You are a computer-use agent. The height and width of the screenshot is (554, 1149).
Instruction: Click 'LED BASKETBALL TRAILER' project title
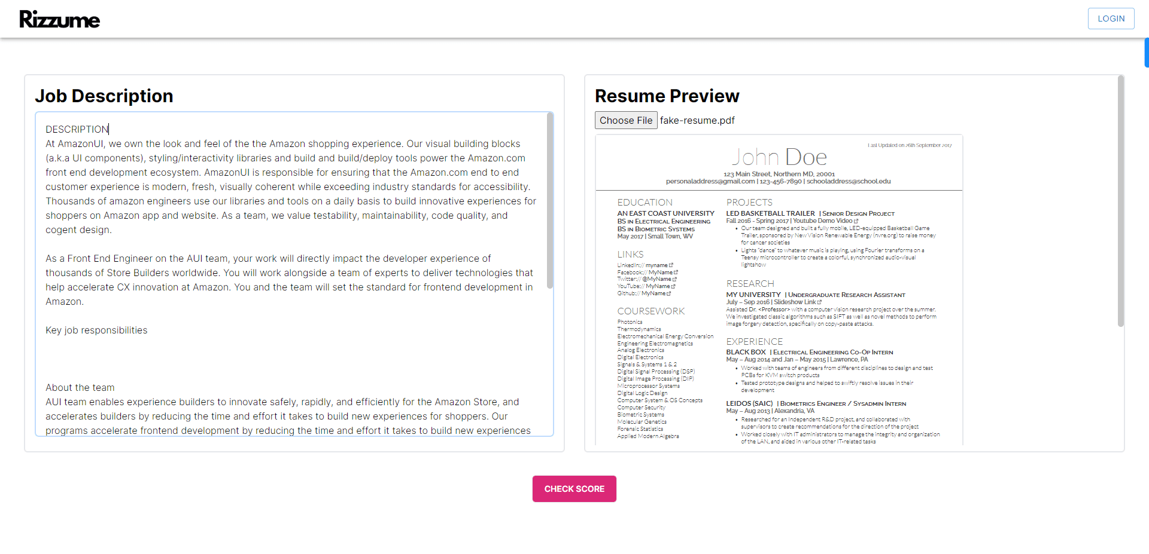tap(770, 213)
